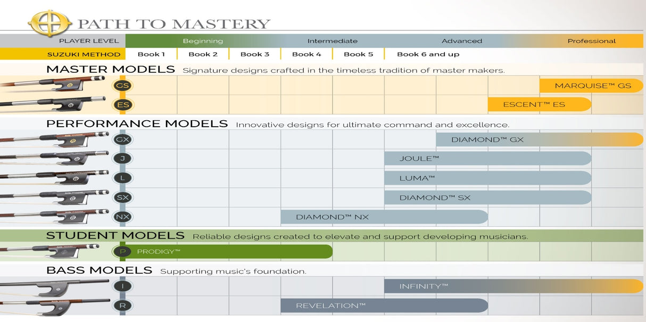Screen dimensions: 646x322
Task: Click the Professional player level label
Action: (591, 41)
